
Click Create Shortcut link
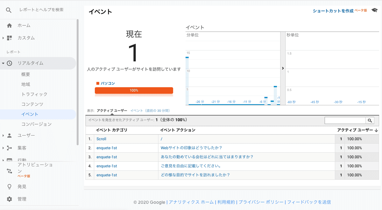tap(333, 11)
